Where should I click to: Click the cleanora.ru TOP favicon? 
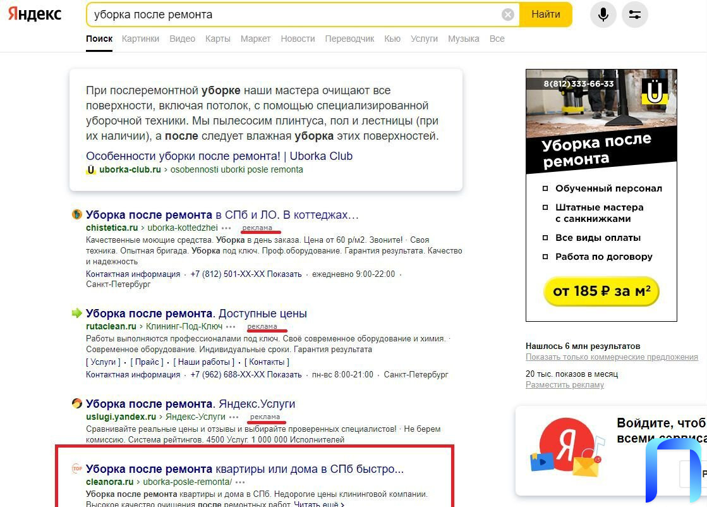click(77, 468)
